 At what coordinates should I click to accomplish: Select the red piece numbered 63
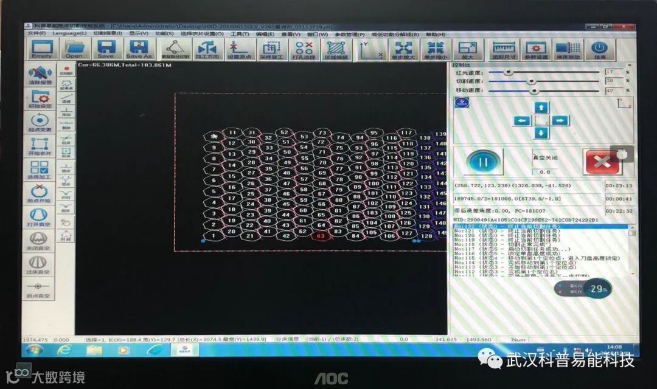click(x=321, y=236)
